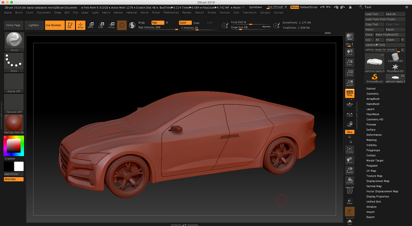
Task: Click the Zoom3D icon
Action: coord(350,170)
